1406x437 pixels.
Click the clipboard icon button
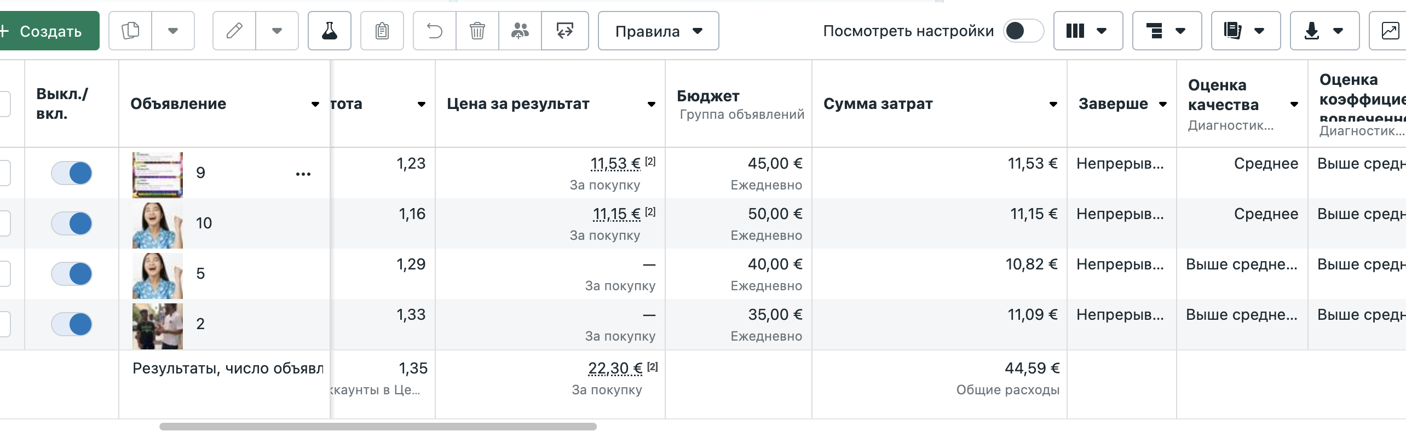(382, 31)
